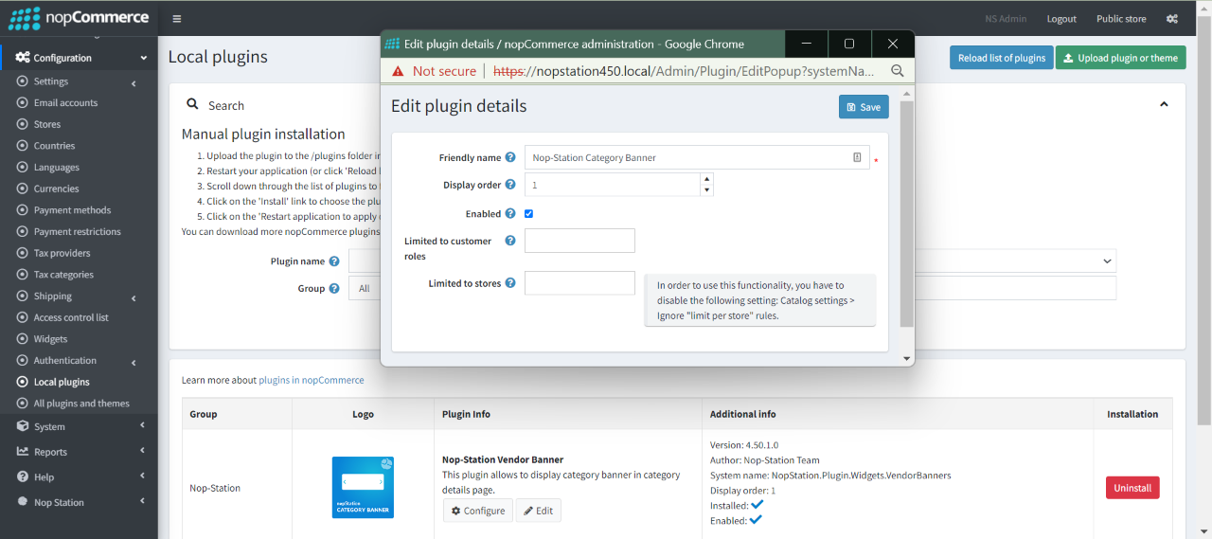Click the popup window URL address bar
This screenshot has width=1212, height=539.
(x=684, y=71)
